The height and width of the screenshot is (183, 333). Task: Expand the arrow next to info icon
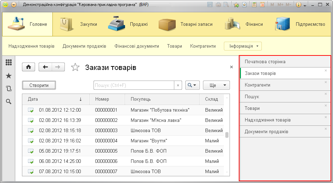305,6
